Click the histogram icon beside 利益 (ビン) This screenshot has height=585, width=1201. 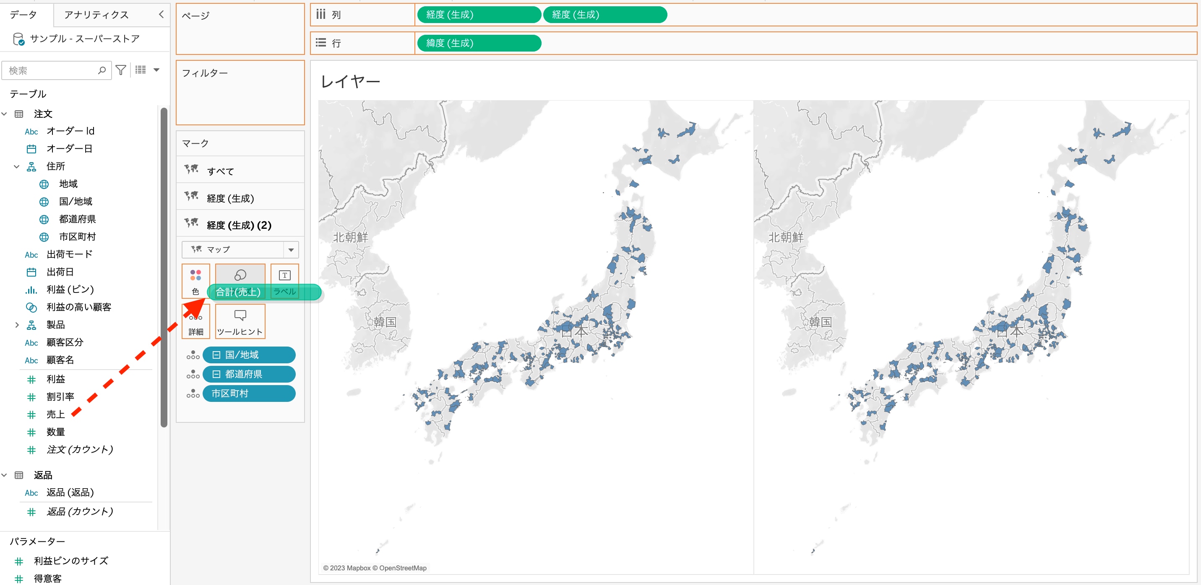point(31,290)
